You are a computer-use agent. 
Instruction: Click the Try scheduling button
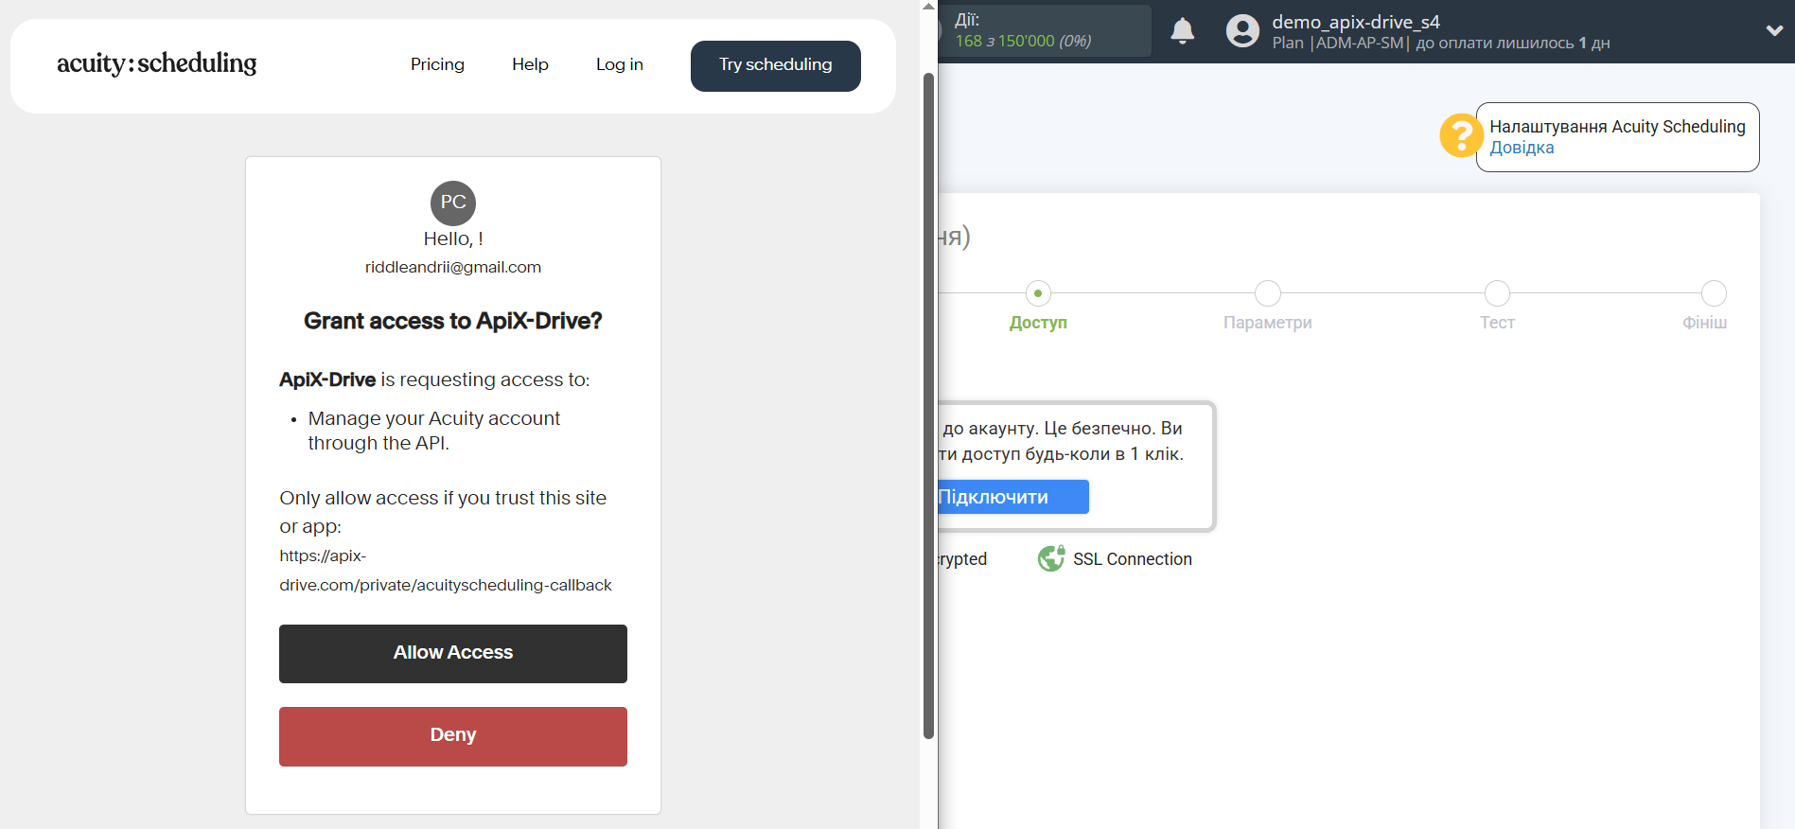coord(776,65)
